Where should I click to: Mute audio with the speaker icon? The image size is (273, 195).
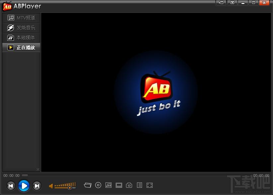click(51, 186)
